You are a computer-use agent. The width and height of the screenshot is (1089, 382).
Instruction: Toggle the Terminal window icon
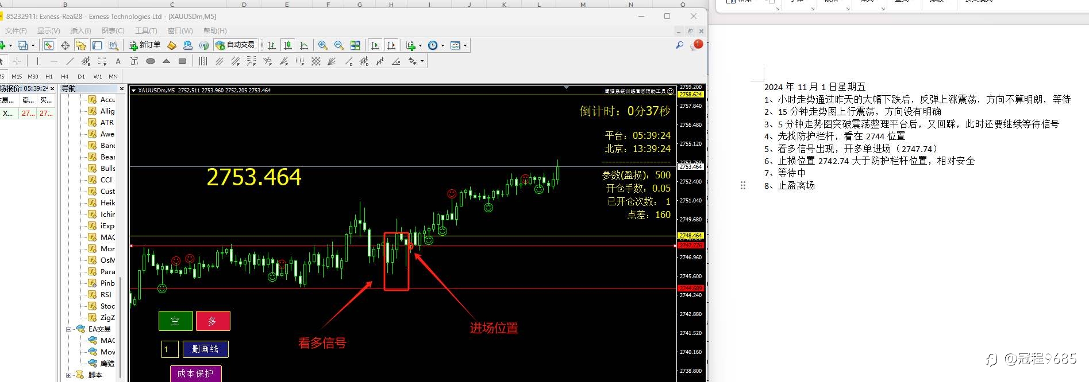coord(97,45)
